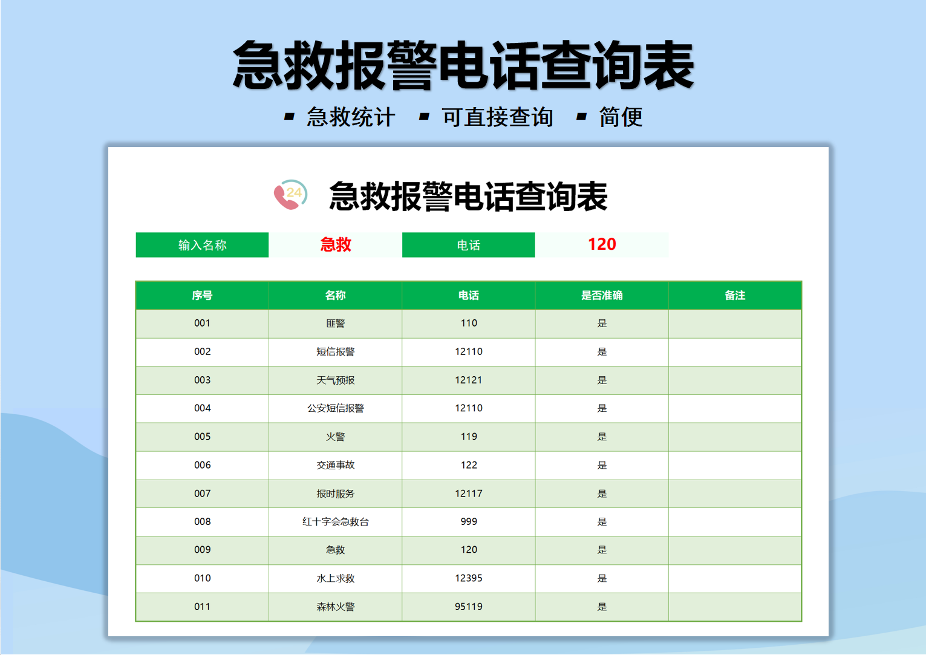
Task: Click the 森林火警 row number 011
Action: (203, 607)
